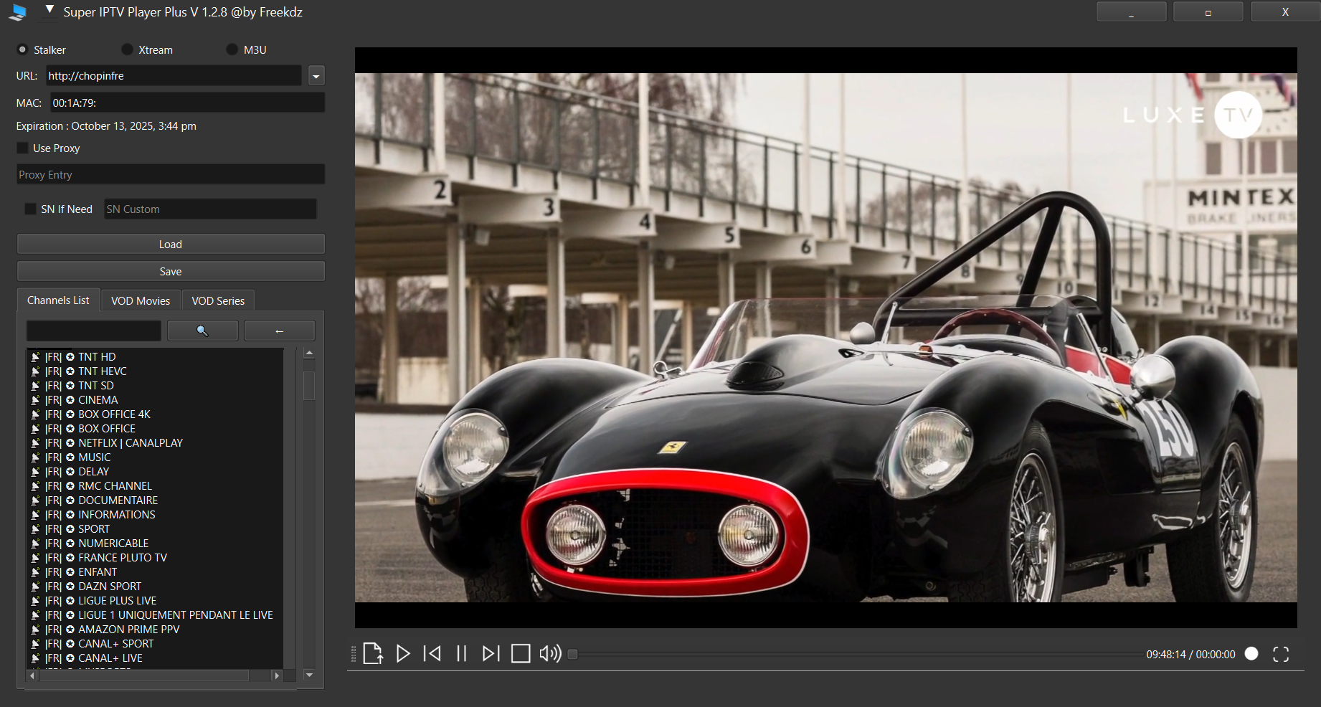Open LIGUE PLUS LIVE category
Image resolution: width=1321 pixels, height=707 pixels.
(x=117, y=600)
